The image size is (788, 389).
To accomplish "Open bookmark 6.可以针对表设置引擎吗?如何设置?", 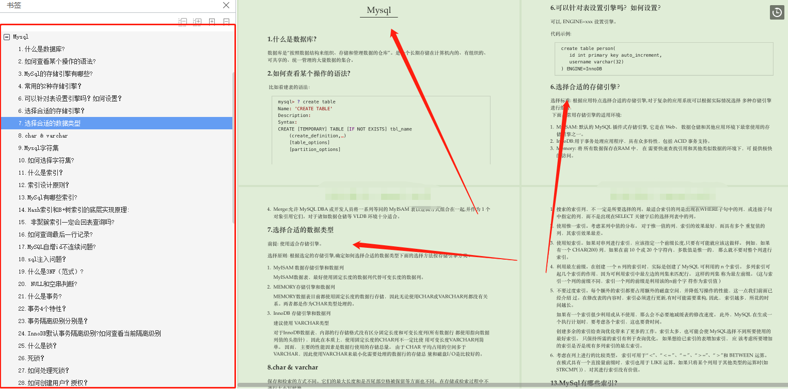I will pyautogui.click(x=70, y=98).
